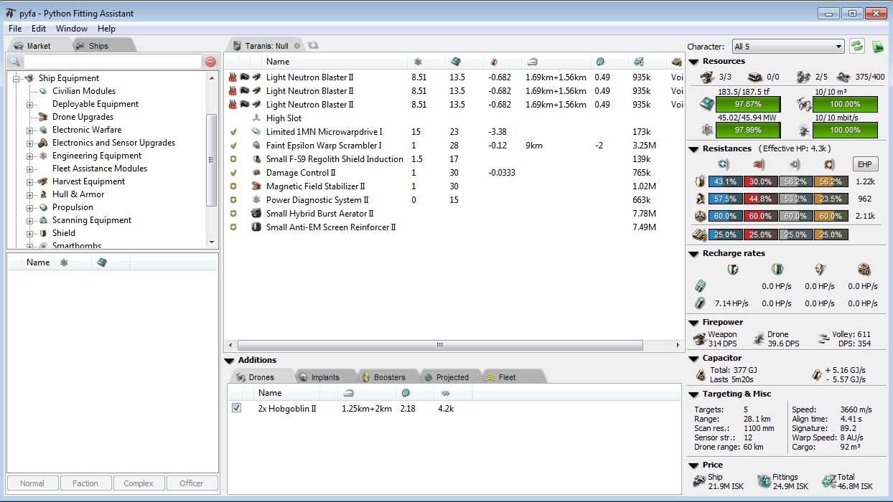The width and height of the screenshot is (893, 502).
Task: Click the Drone DPS icon
Action: pos(758,339)
